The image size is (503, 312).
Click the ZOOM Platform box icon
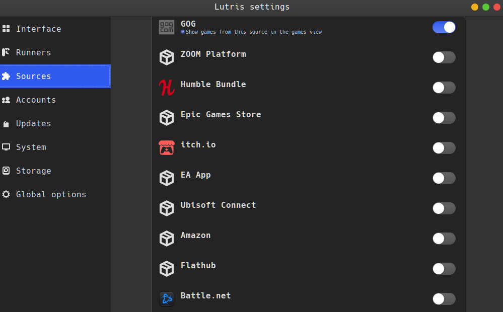click(167, 57)
